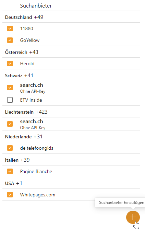This screenshot has height=229, width=145.
Task: Click the orange plus add provider button
Action: [133, 217]
